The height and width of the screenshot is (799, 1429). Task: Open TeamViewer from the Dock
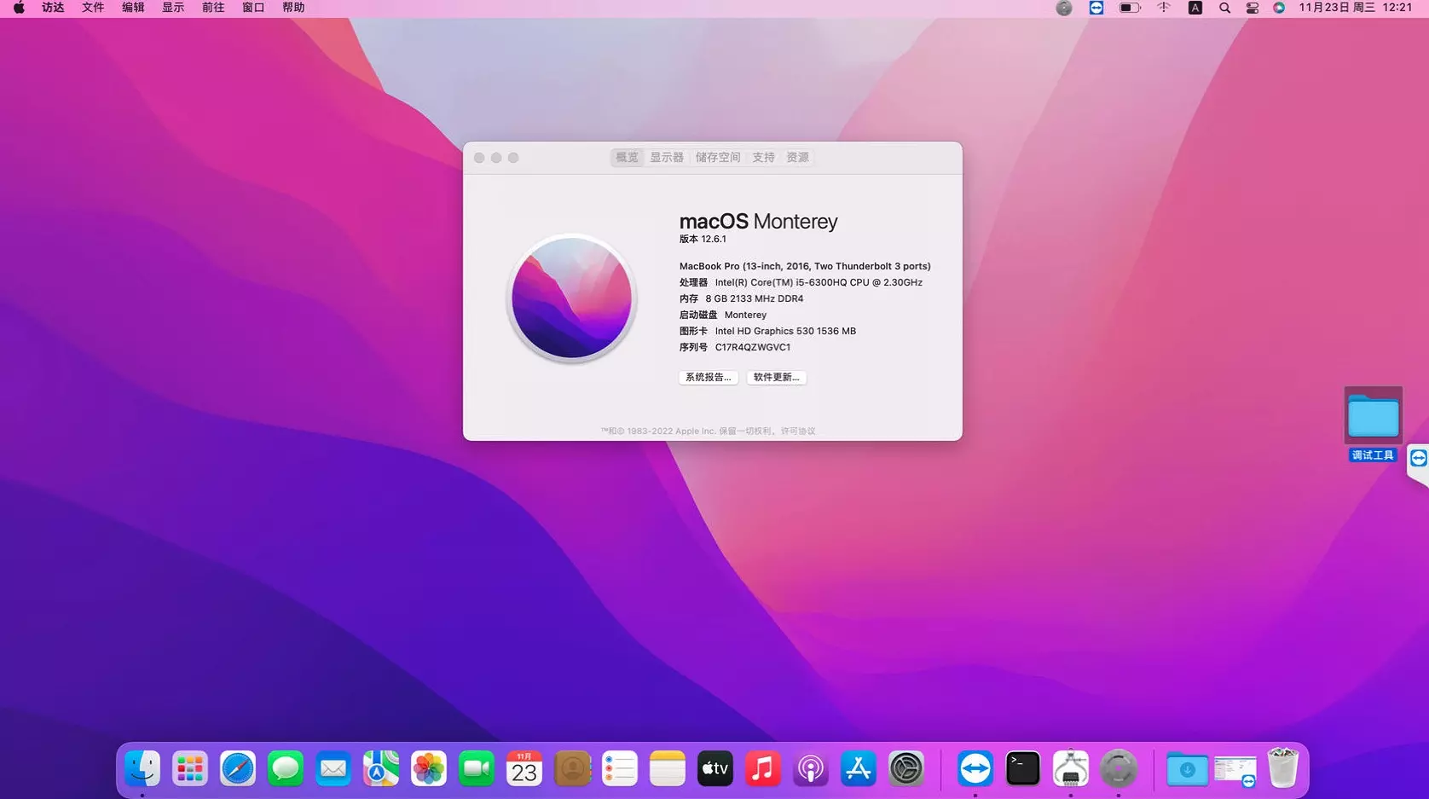click(x=975, y=768)
